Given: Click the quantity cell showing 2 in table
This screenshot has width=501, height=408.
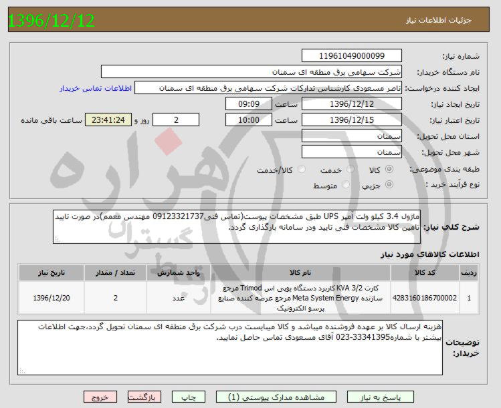Looking at the screenshot, I should 115,298.
